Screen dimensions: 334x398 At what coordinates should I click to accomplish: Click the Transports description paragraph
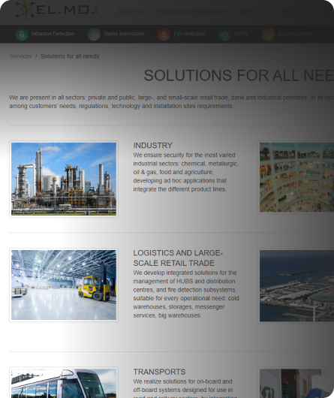(x=185, y=388)
